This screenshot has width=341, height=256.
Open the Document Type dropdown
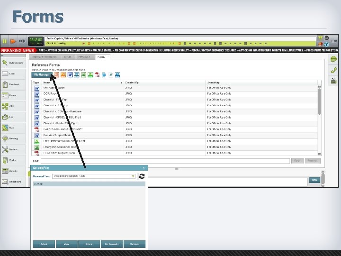click(94, 176)
